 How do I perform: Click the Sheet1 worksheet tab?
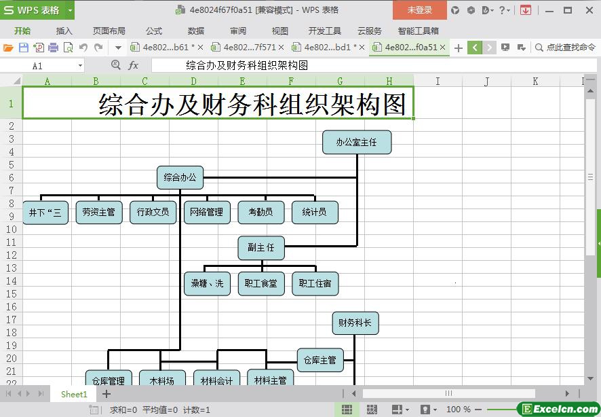[x=74, y=394]
